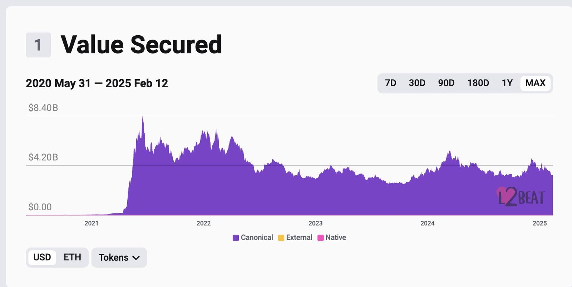Screen dimensions: 572x287
Task: Click the section number badge beside Value Secured
Action: (x=38, y=45)
